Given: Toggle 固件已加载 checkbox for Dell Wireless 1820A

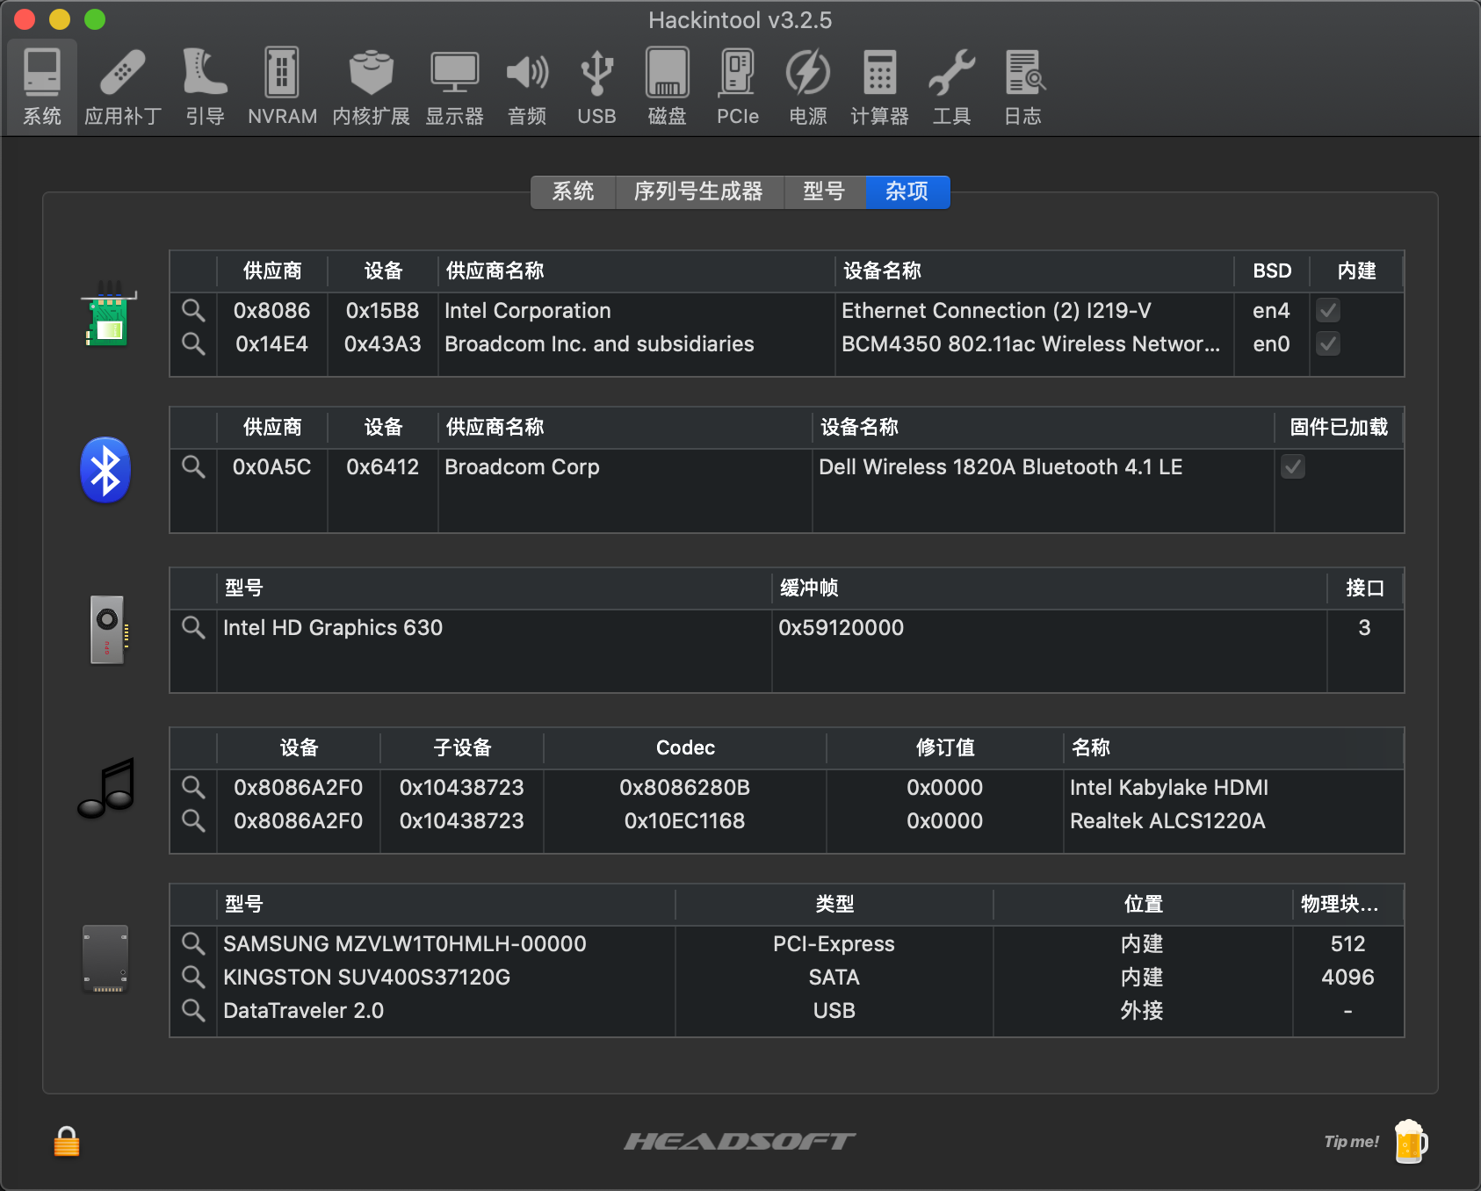Looking at the screenshot, I should point(1293,466).
